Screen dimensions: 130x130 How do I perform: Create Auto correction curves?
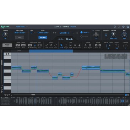[23, 45]
